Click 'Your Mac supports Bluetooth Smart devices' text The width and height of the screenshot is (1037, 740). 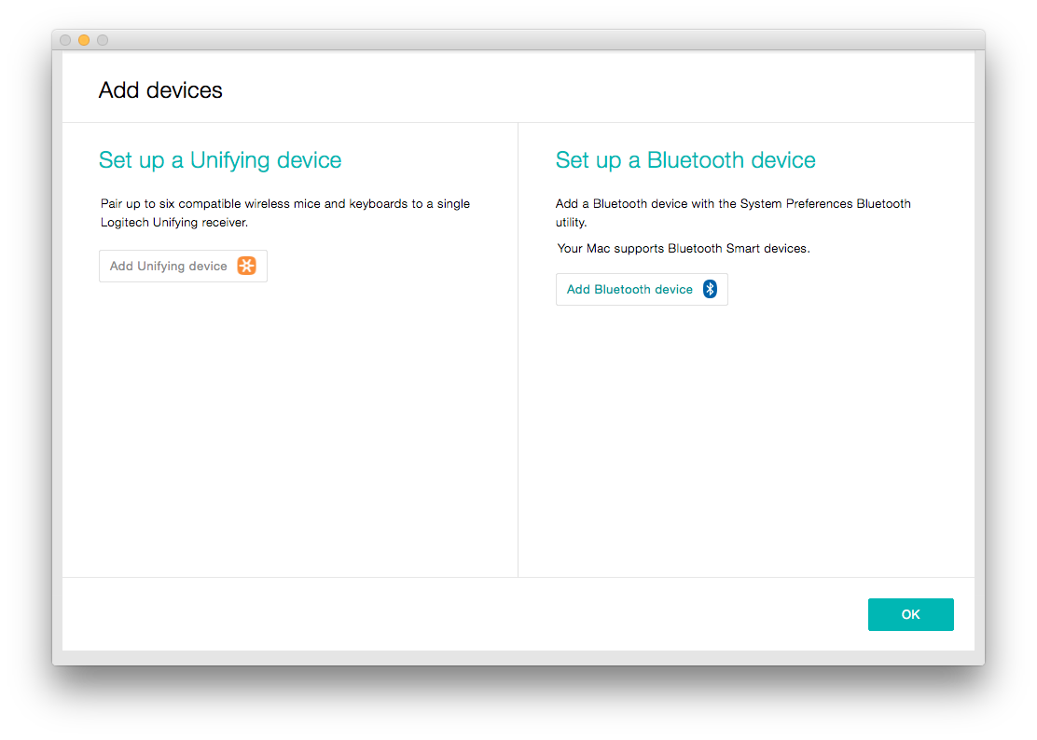[x=684, y=249]
